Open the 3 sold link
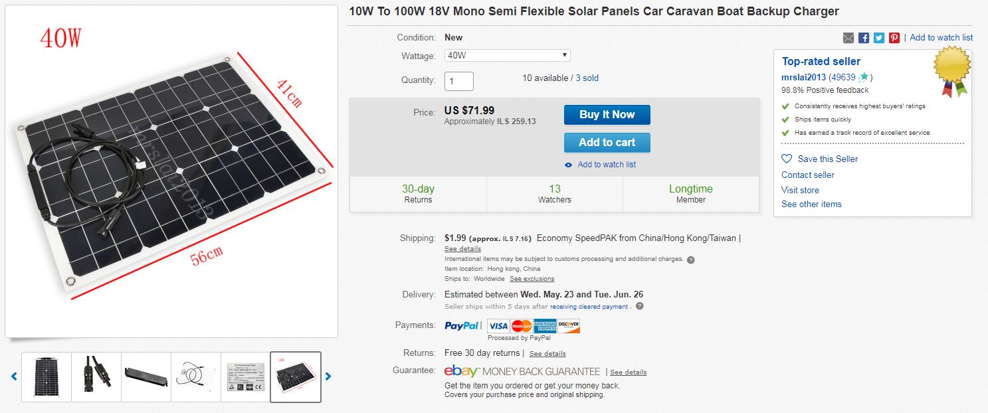988x413 pixels. click(x=587, y=78)
